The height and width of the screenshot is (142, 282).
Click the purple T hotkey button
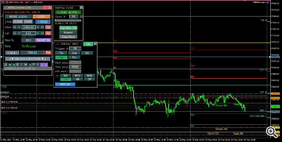42,65
